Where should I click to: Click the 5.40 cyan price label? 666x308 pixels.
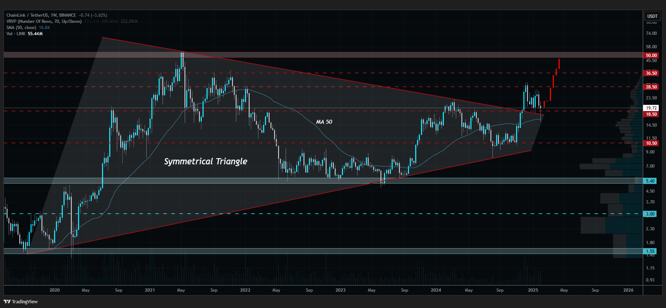(x=650, y=181)
